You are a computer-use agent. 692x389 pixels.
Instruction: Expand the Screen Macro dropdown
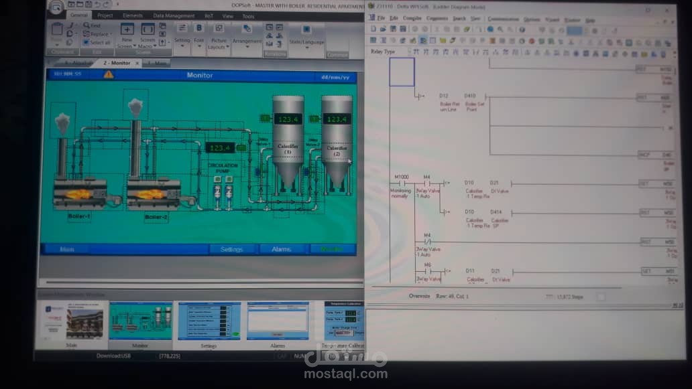(155, 46)
